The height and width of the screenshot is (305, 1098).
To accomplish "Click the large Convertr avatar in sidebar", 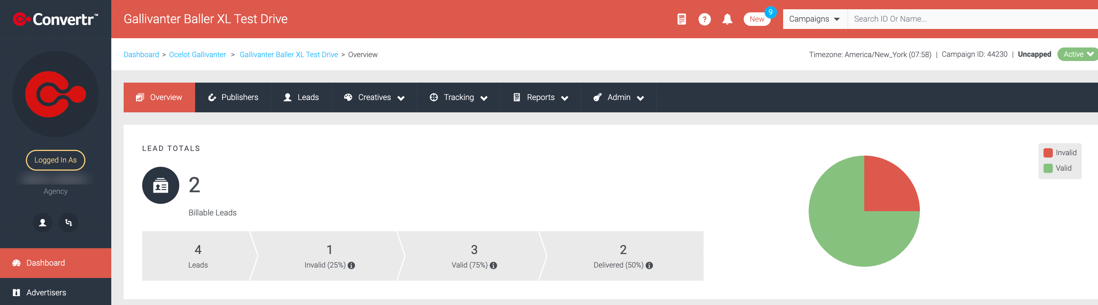I will 55,94.
